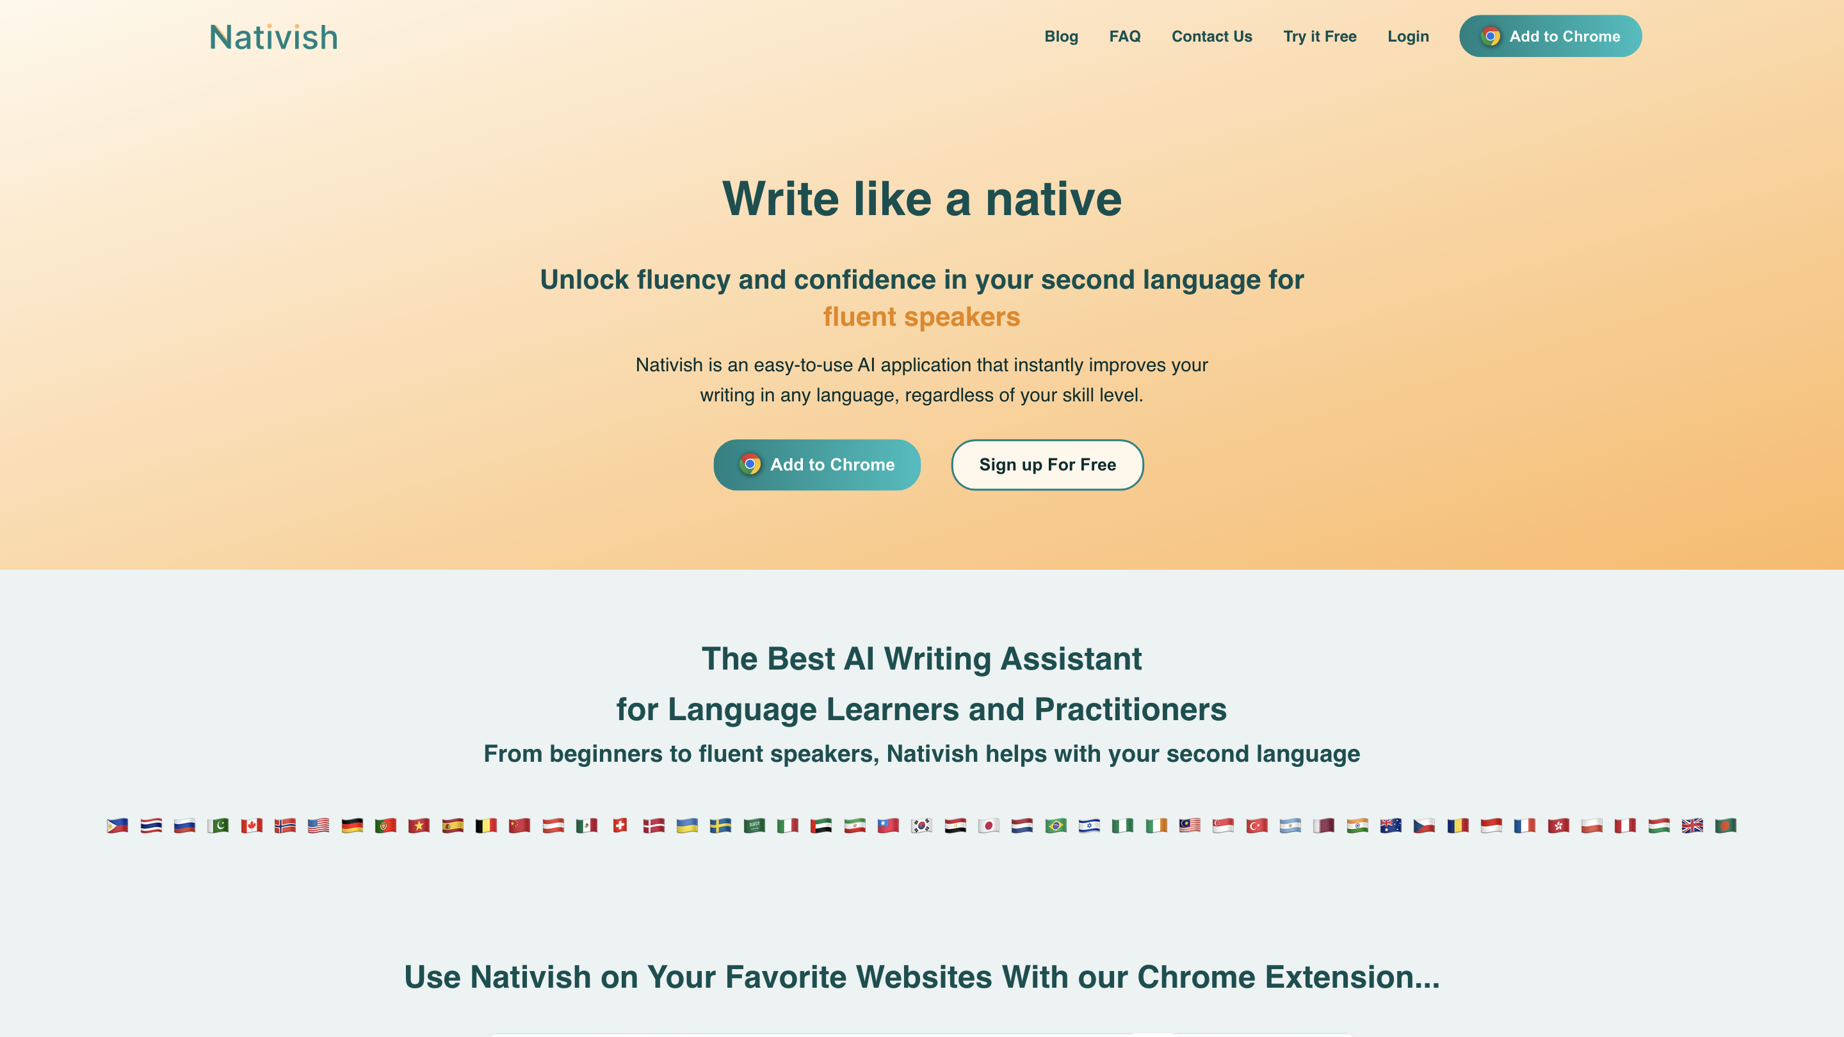Click the Australia flag icon
The height and width of the screenshot is (1037, 1844).
point(1390,825)
